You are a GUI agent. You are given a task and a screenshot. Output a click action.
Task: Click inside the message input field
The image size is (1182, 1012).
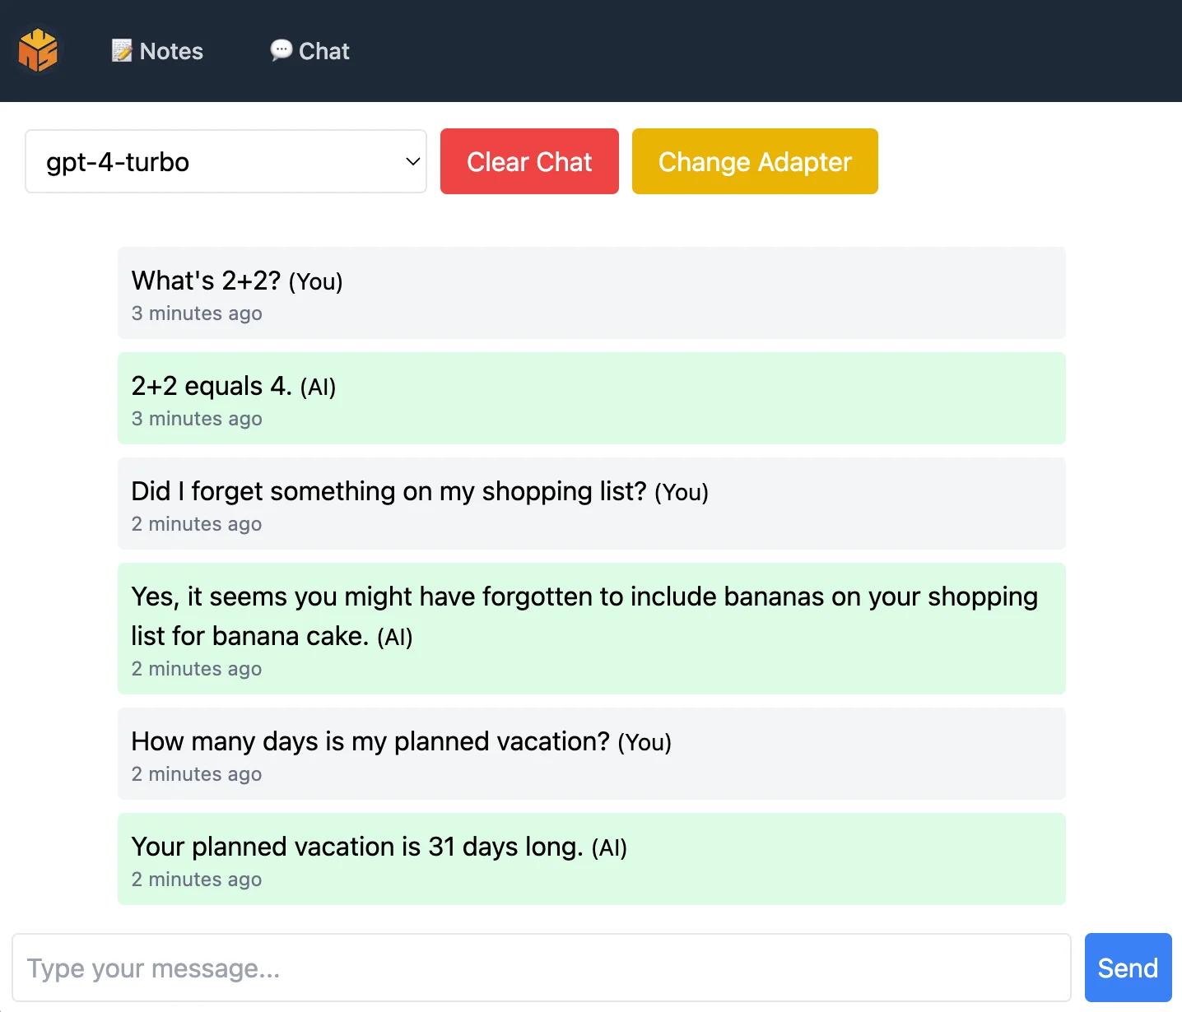[x=540, y=968]
